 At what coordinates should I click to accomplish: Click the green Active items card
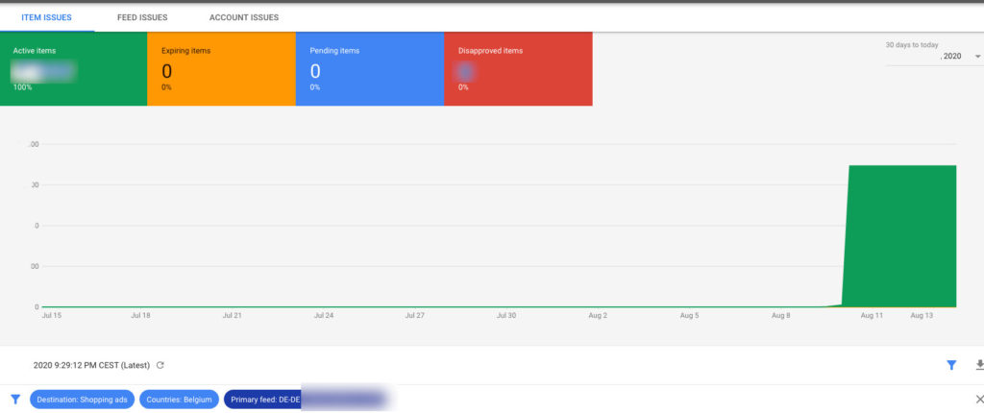(74, 69)
